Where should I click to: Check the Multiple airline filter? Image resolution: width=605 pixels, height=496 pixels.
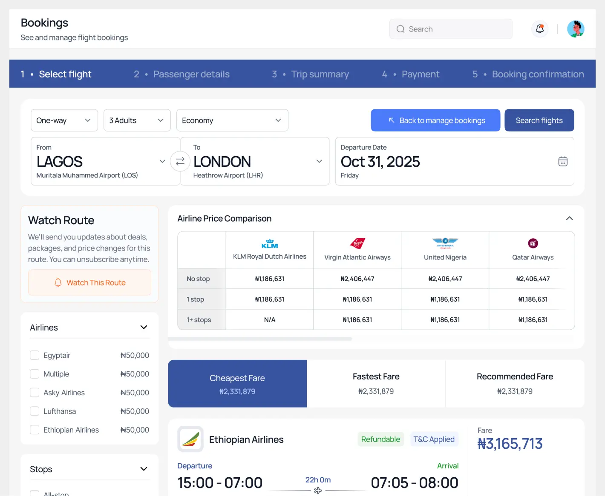[35, 374]
